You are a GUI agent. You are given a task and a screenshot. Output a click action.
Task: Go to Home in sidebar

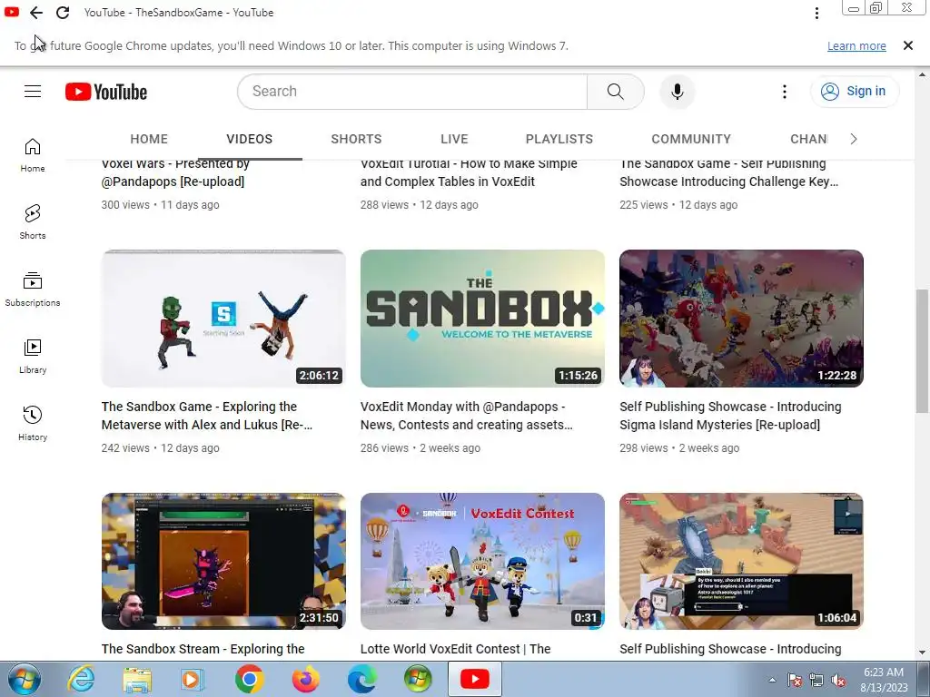pos(33,155)
